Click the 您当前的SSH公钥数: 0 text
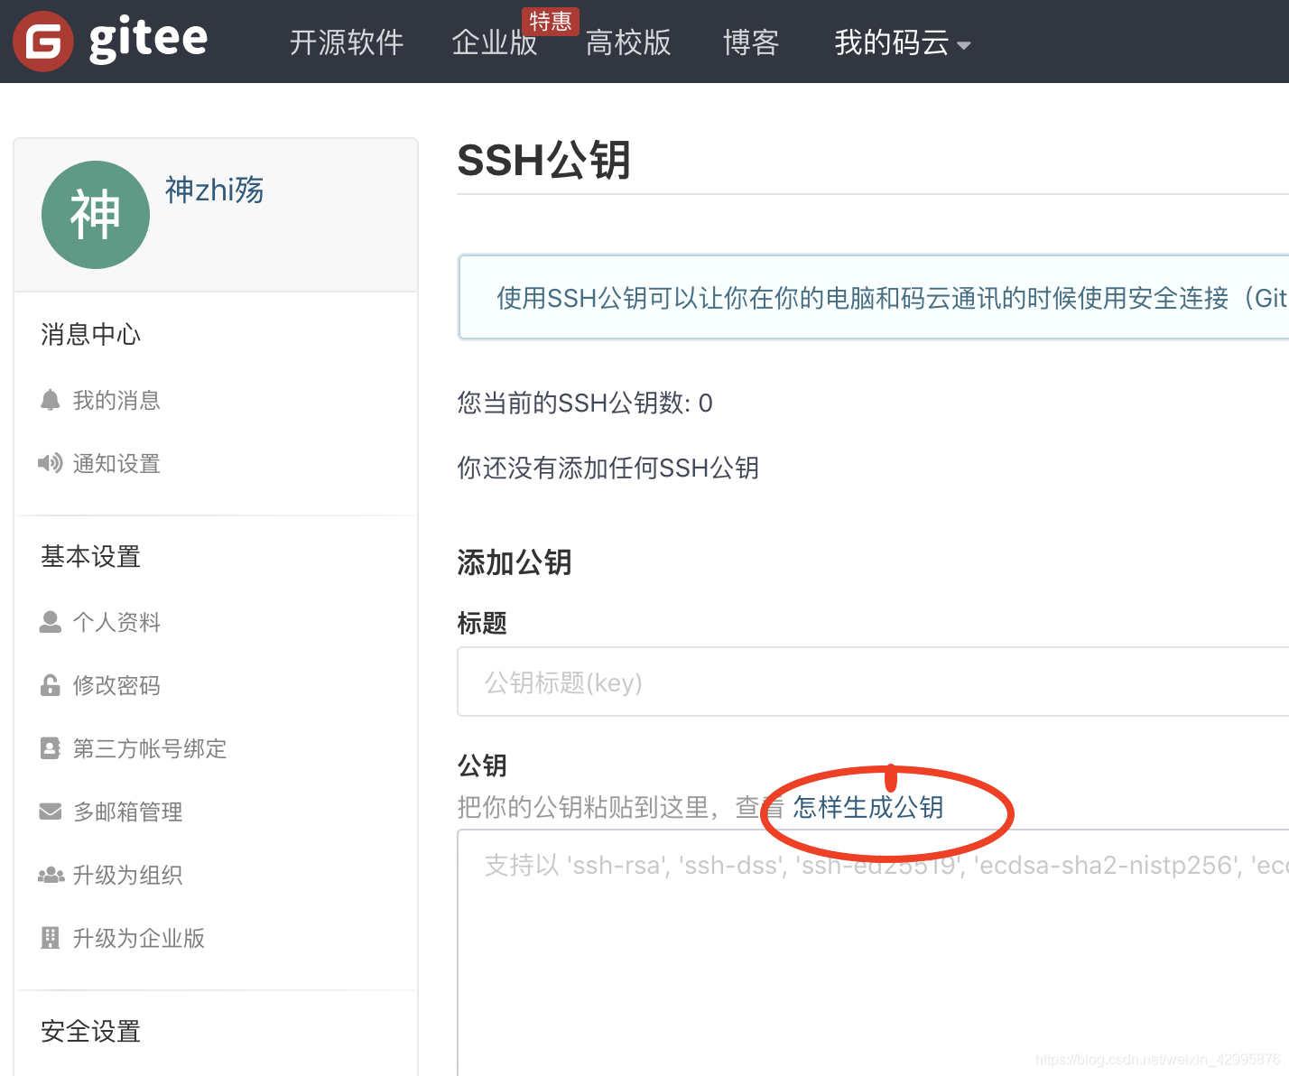1289x1076 pixels. click(x=585, y=403)
